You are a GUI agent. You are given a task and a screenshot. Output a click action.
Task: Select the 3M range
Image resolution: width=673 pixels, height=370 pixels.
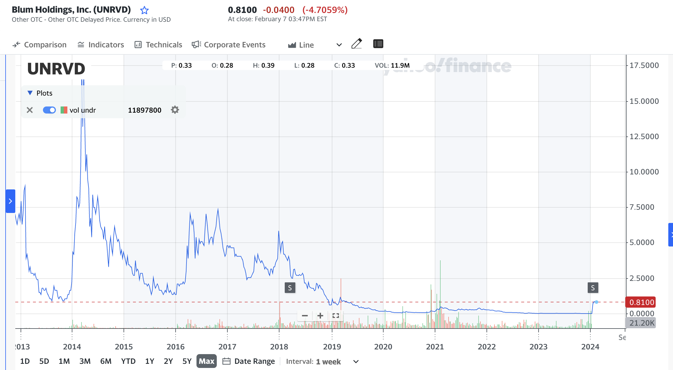[x=85, y=361]
